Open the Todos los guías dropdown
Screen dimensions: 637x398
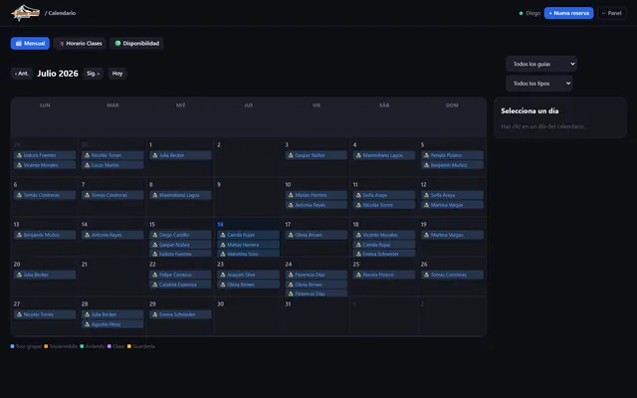pos(541,64)
